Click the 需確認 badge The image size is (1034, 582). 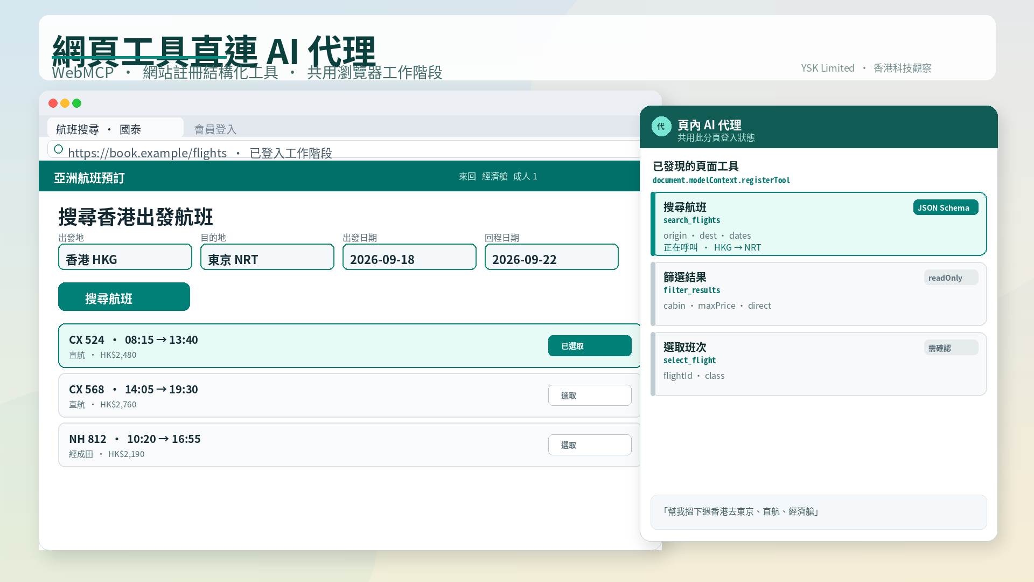coord(951,348)
